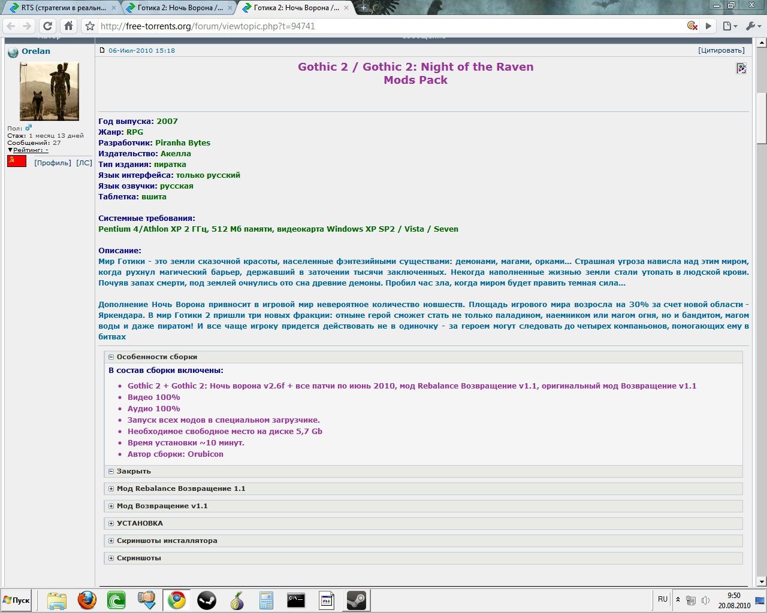Open the Command Prompt taskbar icon
The image size is (767, 613).
point(296,600)
